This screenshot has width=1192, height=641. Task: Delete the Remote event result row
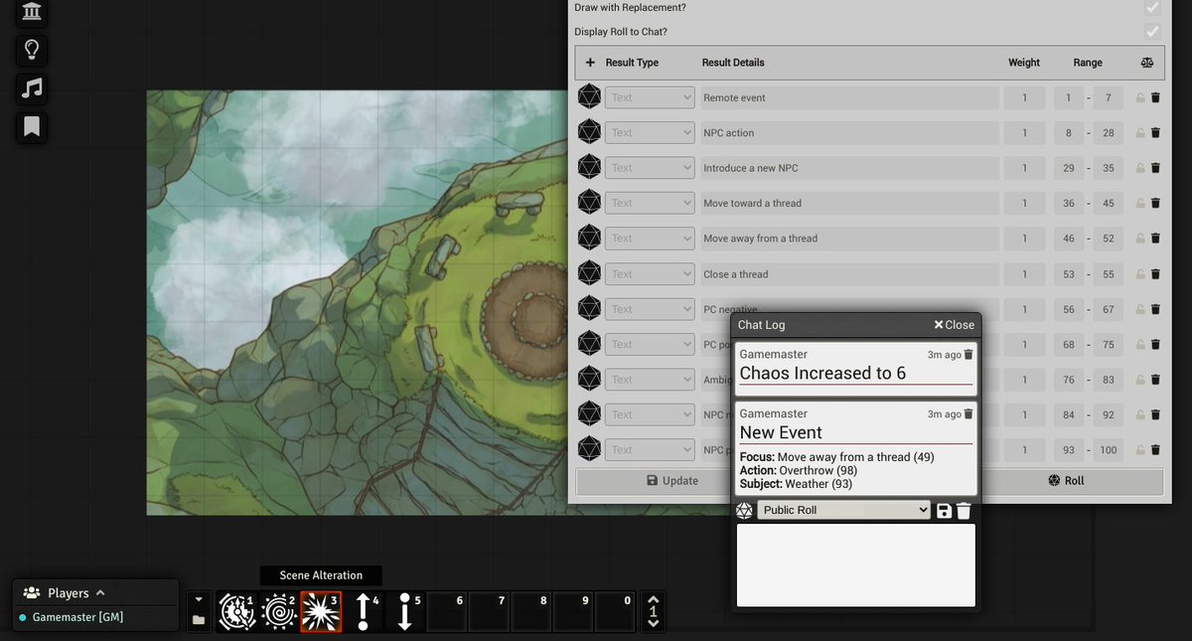coord(1155,97)
